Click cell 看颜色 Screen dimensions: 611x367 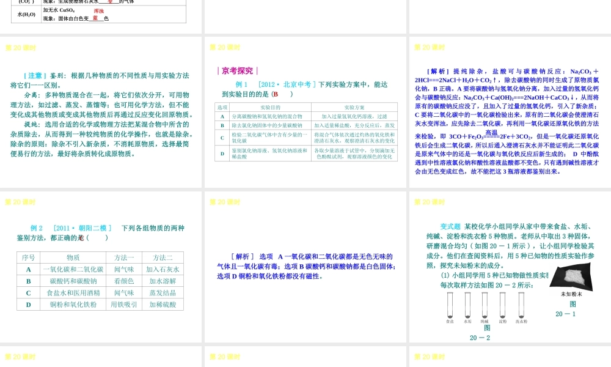[124, 281]
